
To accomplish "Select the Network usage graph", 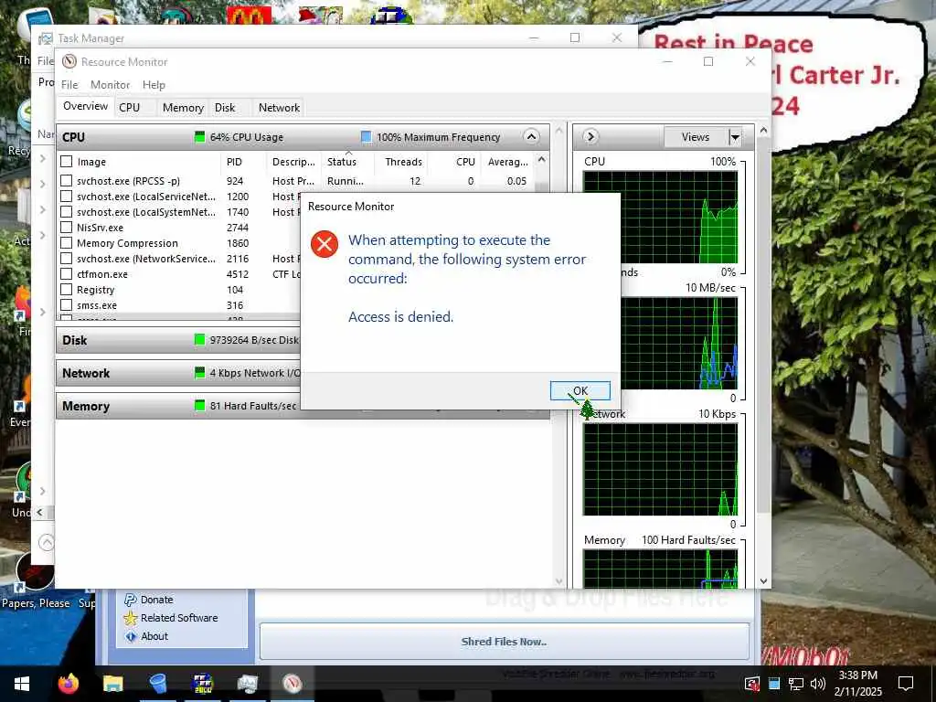I will 660,470.
